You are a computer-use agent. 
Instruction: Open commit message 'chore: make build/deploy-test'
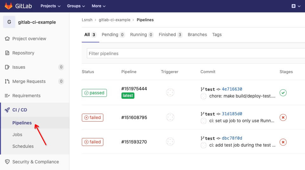click(242, 96)
